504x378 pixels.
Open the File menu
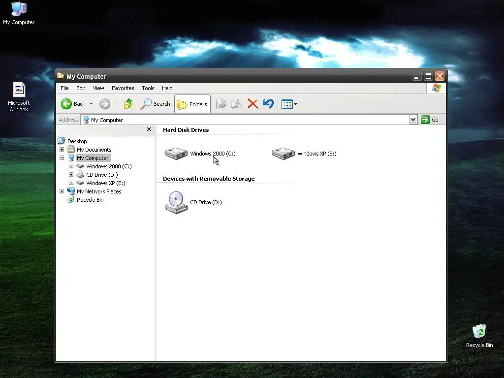tap(64, 88)
